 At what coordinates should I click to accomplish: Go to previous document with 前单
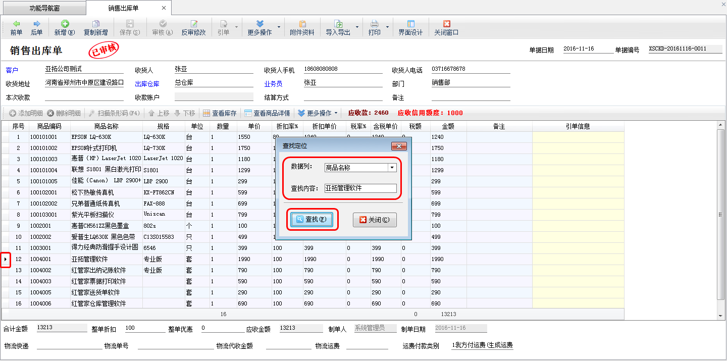click(x=16, y=27)
